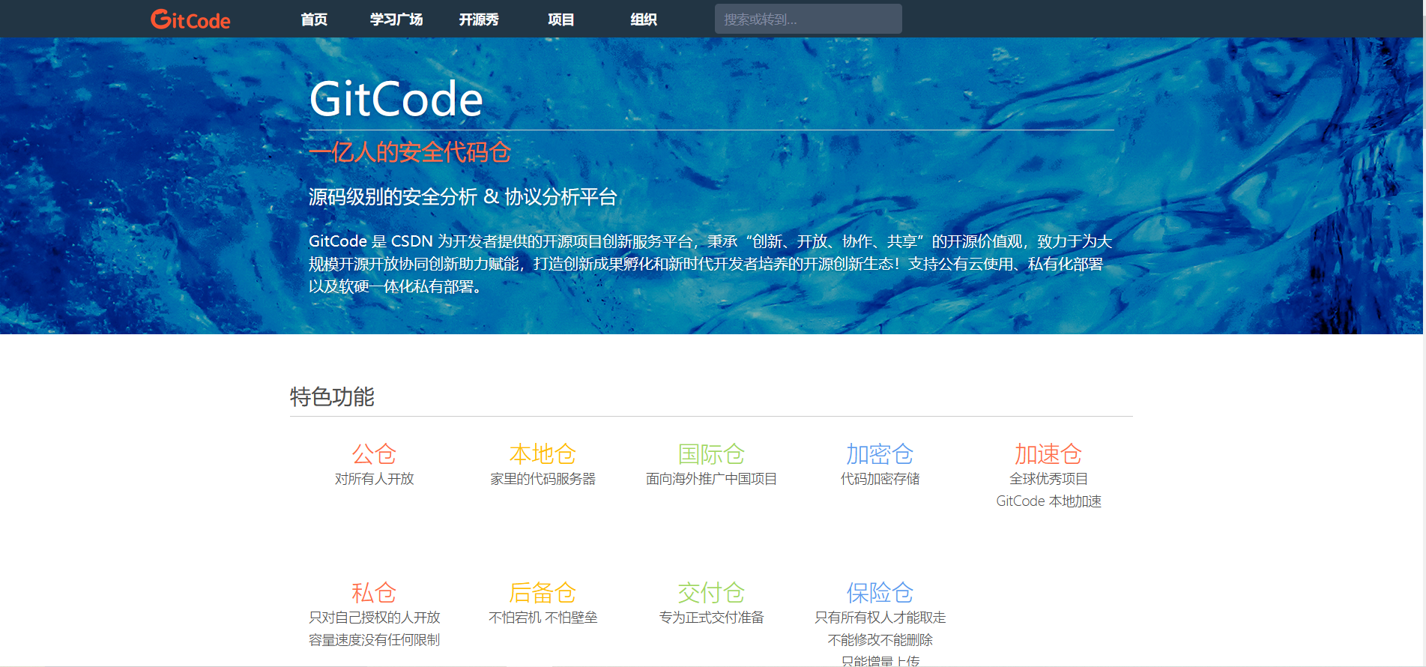
Task: Click the 只对自己授权的人开放 text
Action: 374,618
